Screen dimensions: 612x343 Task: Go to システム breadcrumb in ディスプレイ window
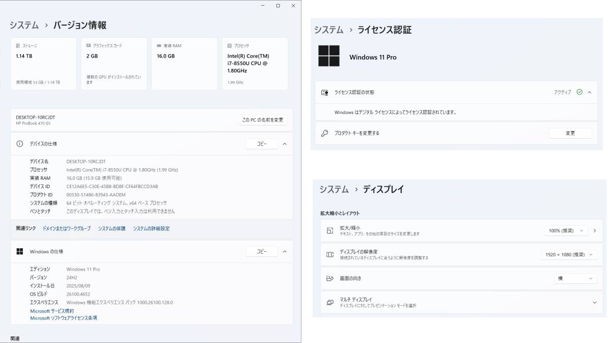point(334,189)
